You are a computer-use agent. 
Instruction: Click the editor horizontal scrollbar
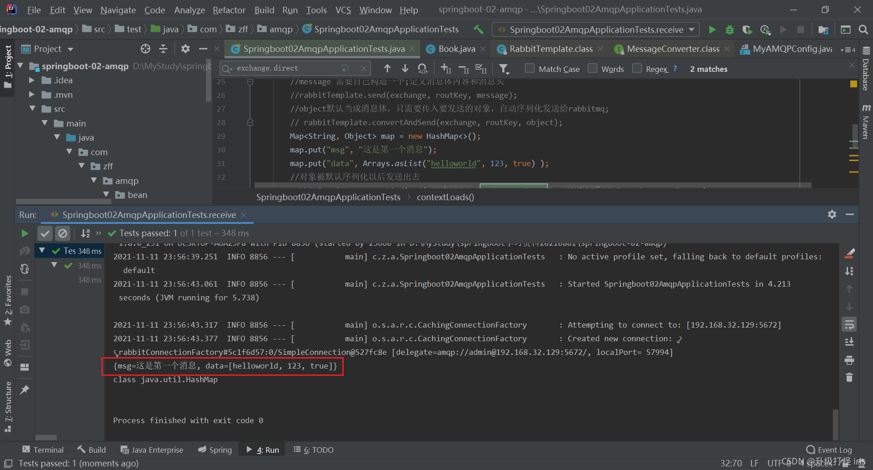532,186
